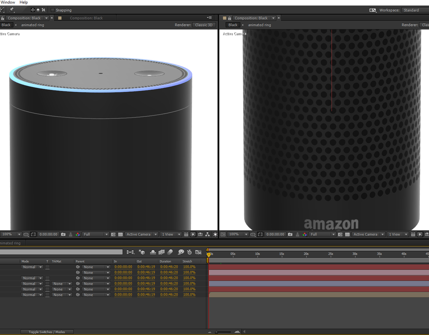Click the Draft 3D icon in timeline
The image size is (429, 335).
point(142,252)
